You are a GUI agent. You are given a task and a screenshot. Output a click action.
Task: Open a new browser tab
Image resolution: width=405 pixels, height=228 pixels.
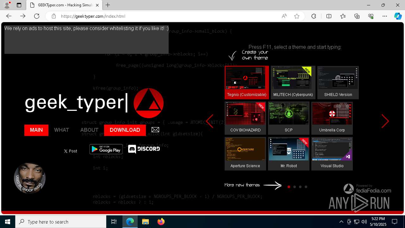108,5
